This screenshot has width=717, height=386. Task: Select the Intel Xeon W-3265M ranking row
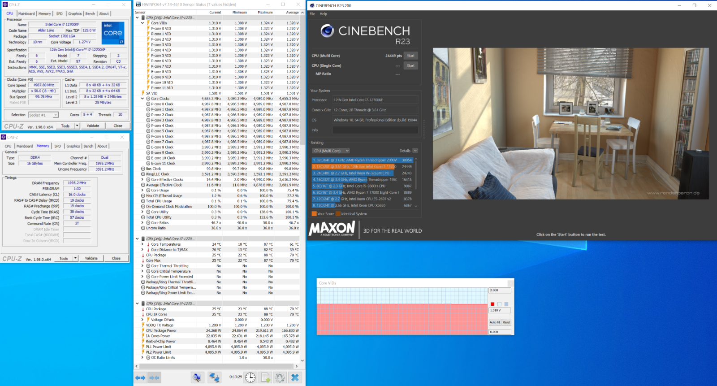tap(362, 173)
